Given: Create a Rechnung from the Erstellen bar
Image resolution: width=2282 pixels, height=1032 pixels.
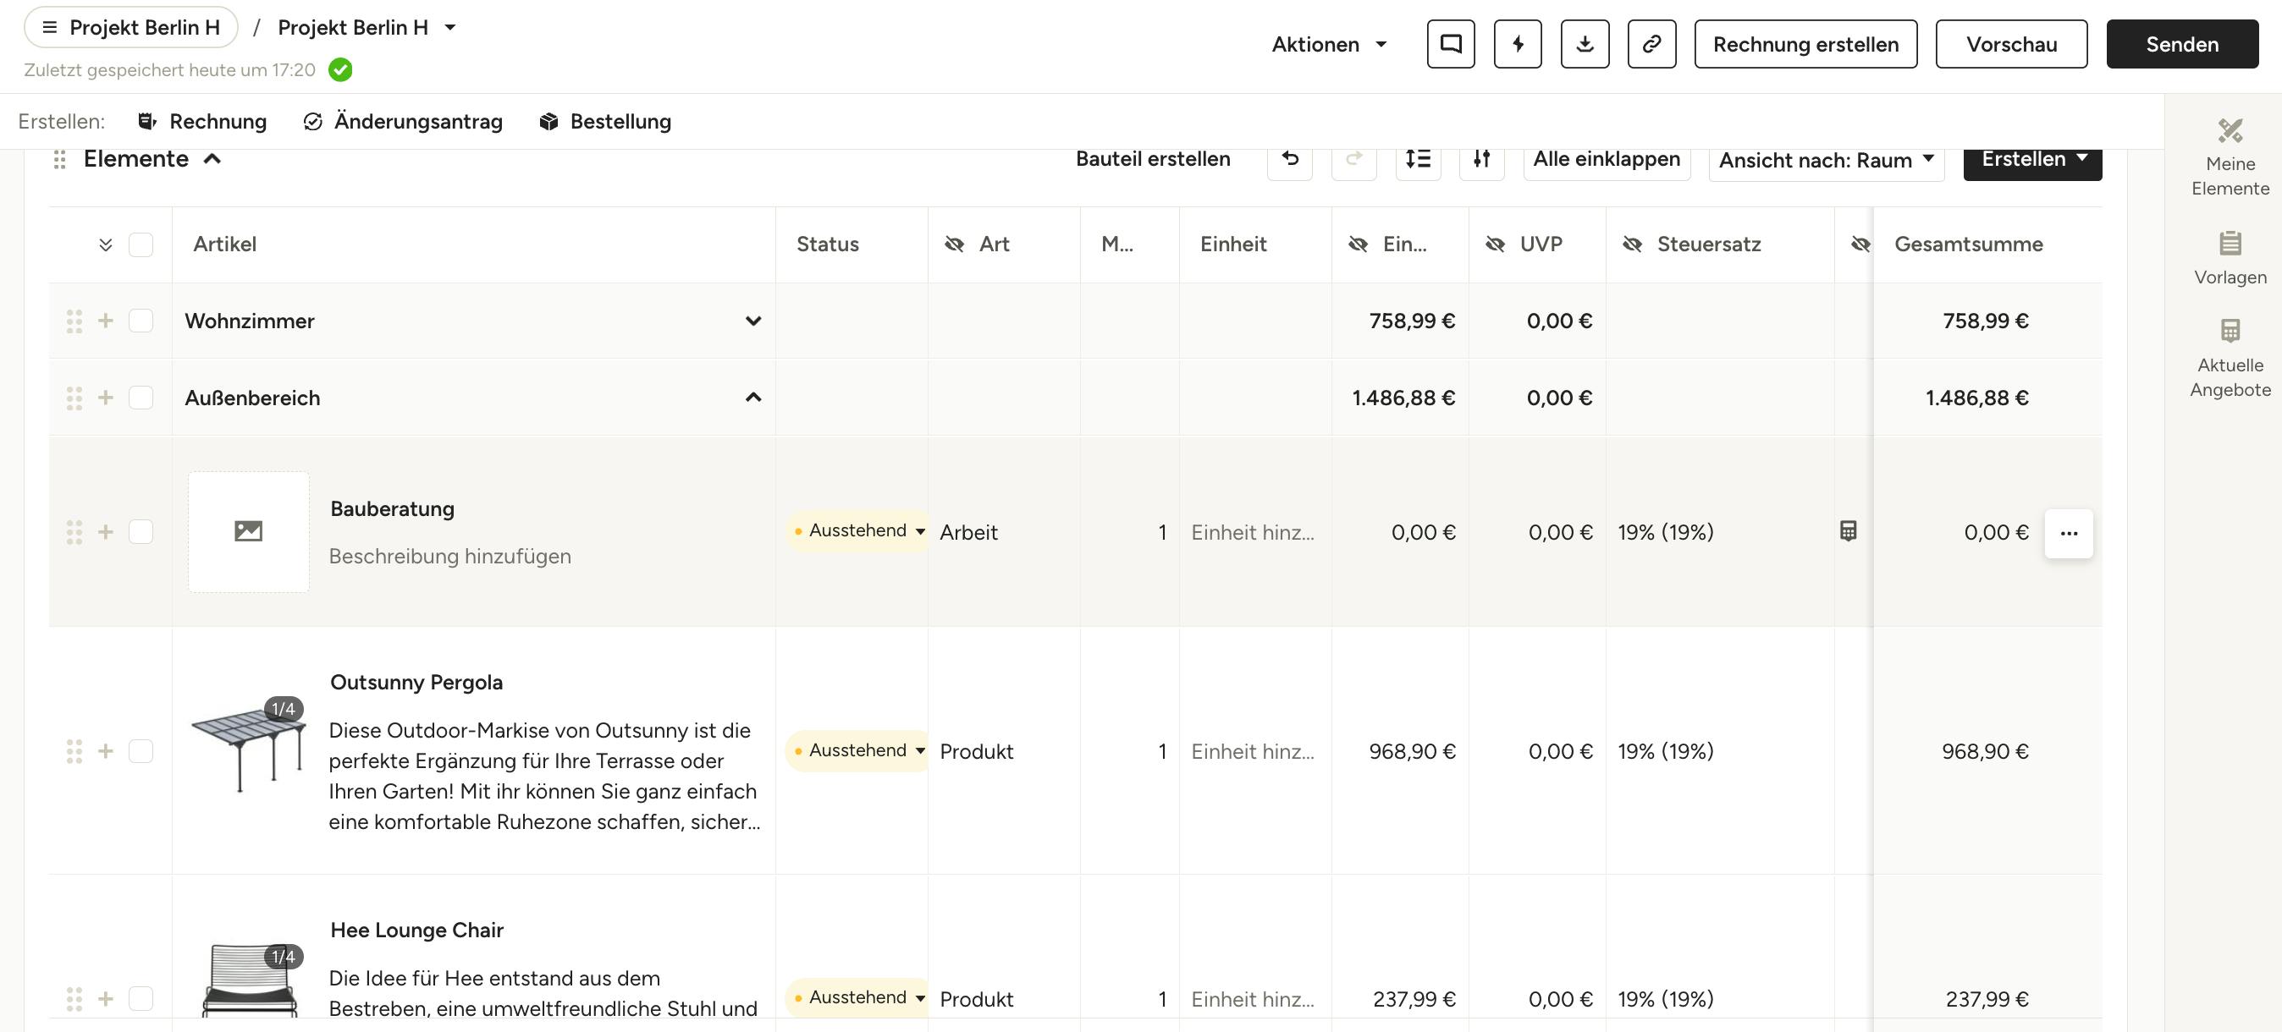Looking at the screenshot, I should [x=203, y=121].
